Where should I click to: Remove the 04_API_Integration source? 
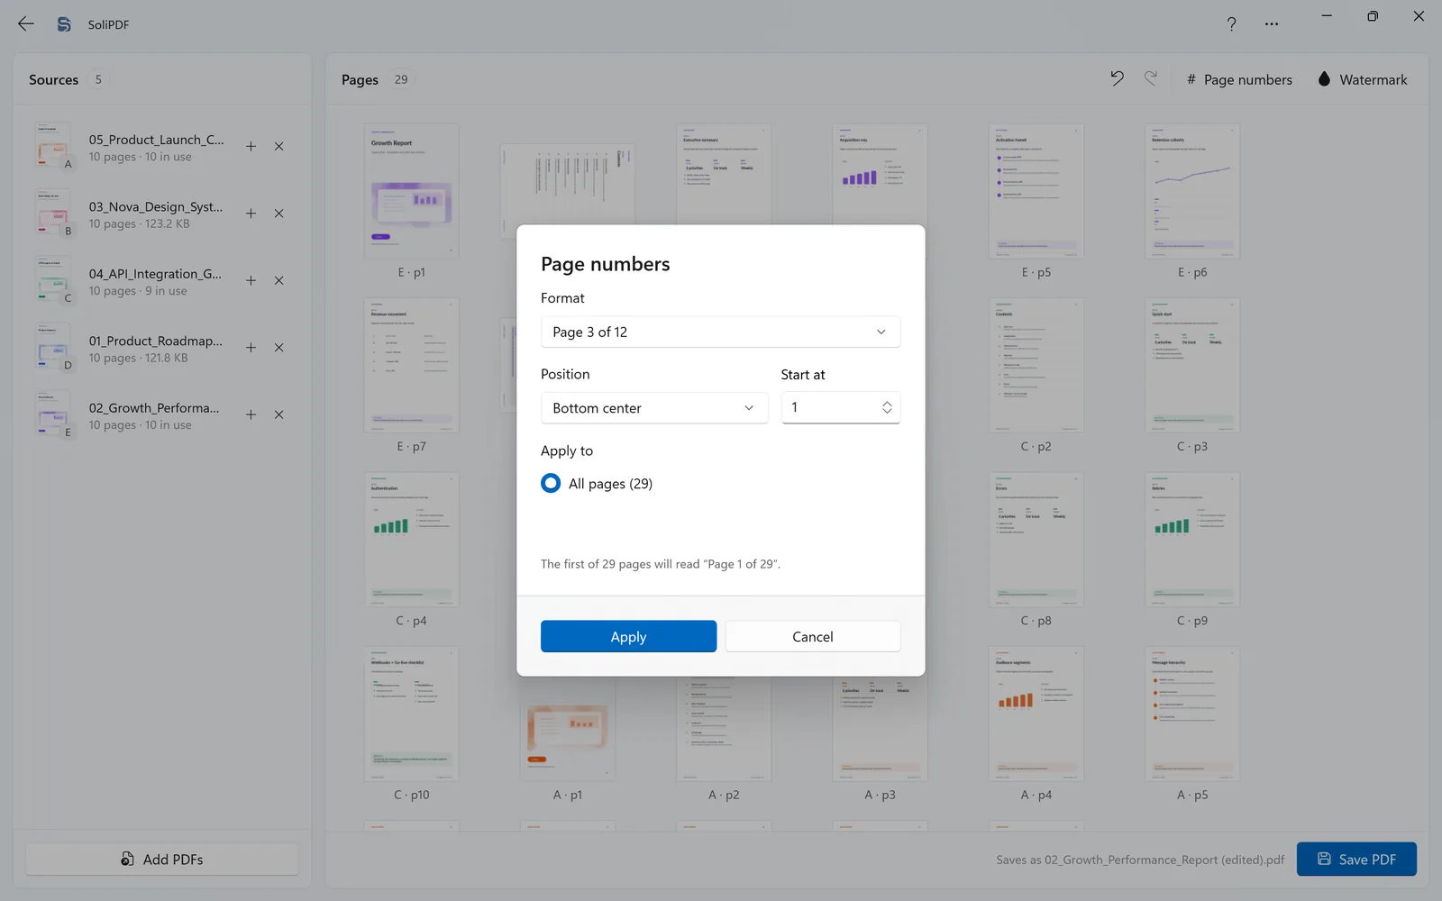click(279, 280)
